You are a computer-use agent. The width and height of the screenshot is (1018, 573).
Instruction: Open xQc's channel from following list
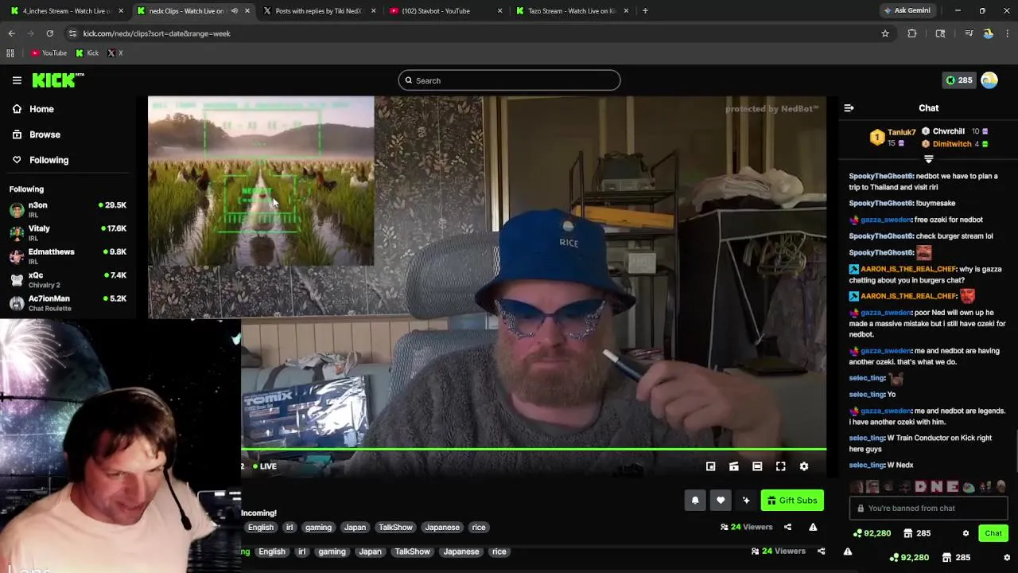pos(68,279)
